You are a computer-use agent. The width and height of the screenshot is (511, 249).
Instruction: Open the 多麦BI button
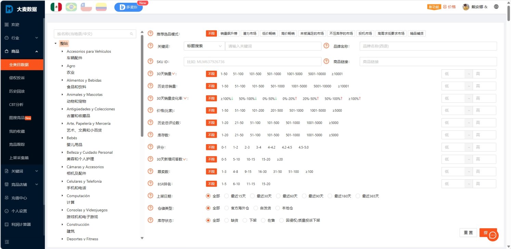click(x=129, y=7)
